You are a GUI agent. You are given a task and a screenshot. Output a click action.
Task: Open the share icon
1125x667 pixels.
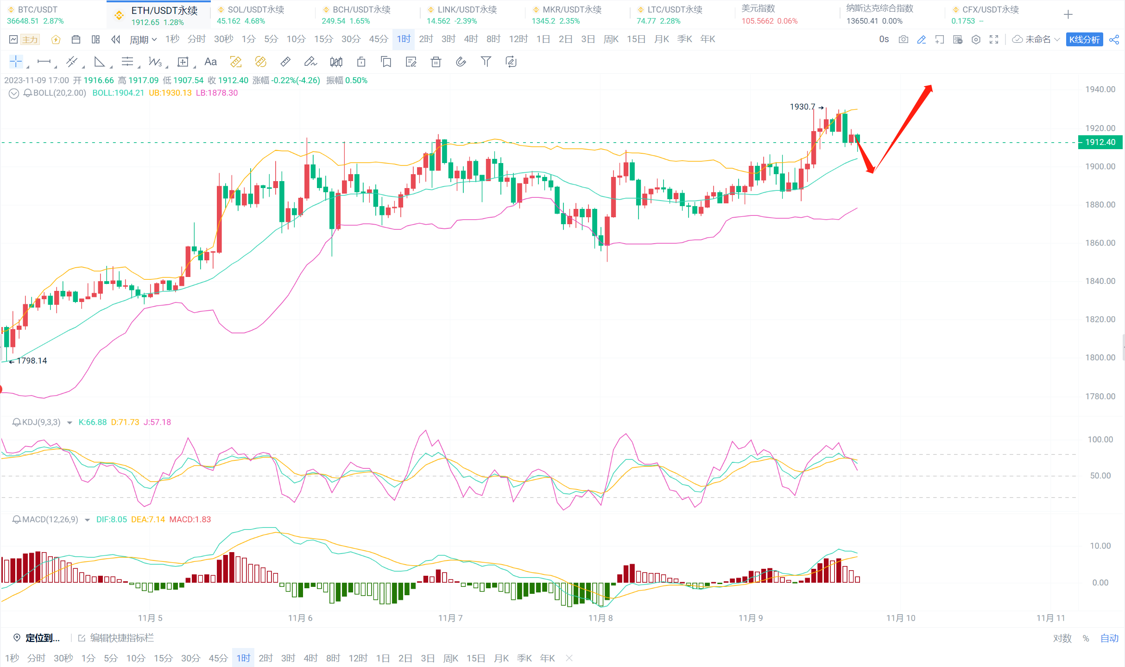(x=1114, y=40)
